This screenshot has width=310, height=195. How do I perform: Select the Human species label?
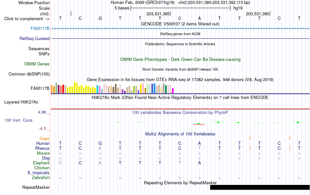43,143
